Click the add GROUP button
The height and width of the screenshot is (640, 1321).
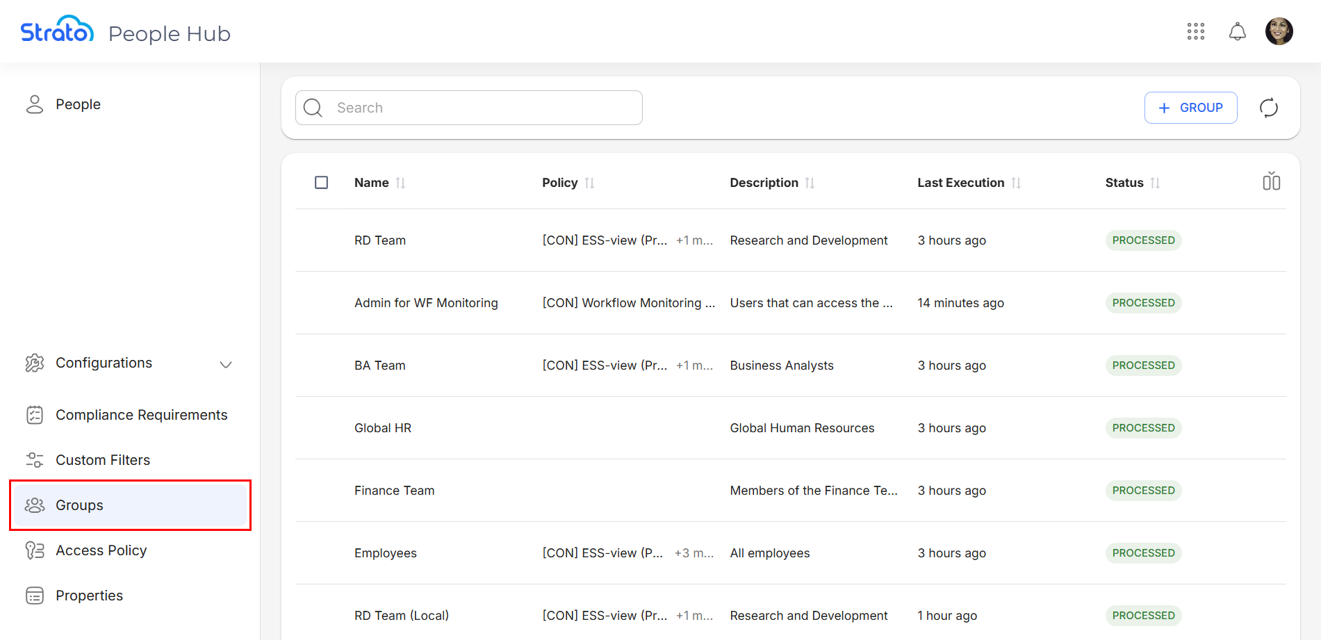pos(1190,108)
